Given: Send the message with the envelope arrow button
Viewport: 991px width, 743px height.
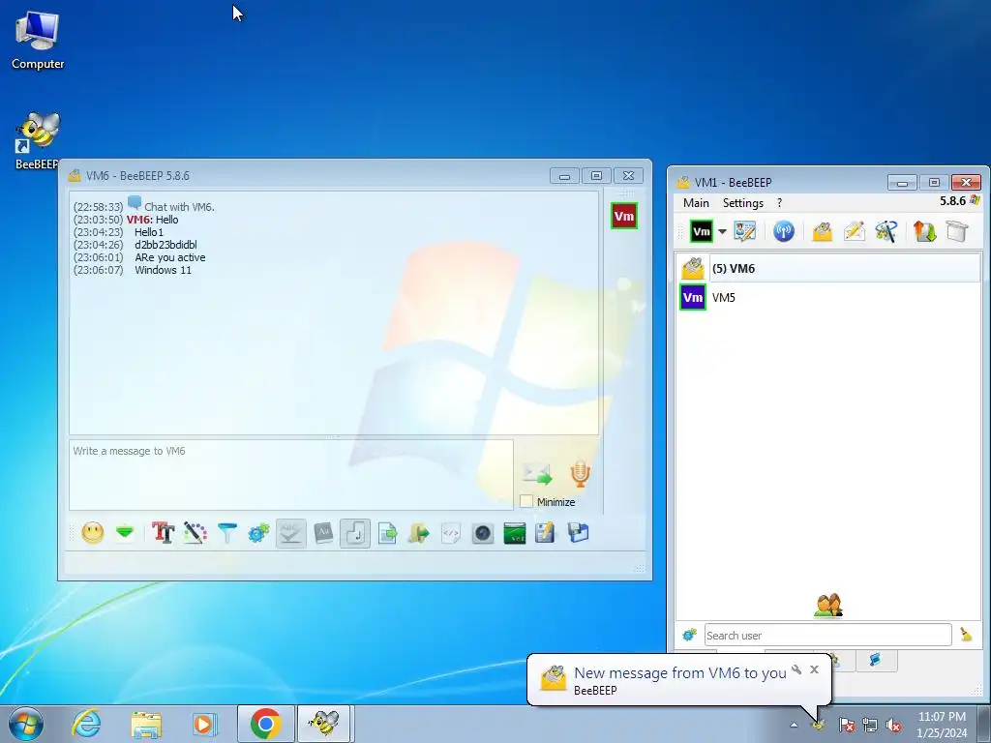Looking at the screenshot, I should click(537, 474).
